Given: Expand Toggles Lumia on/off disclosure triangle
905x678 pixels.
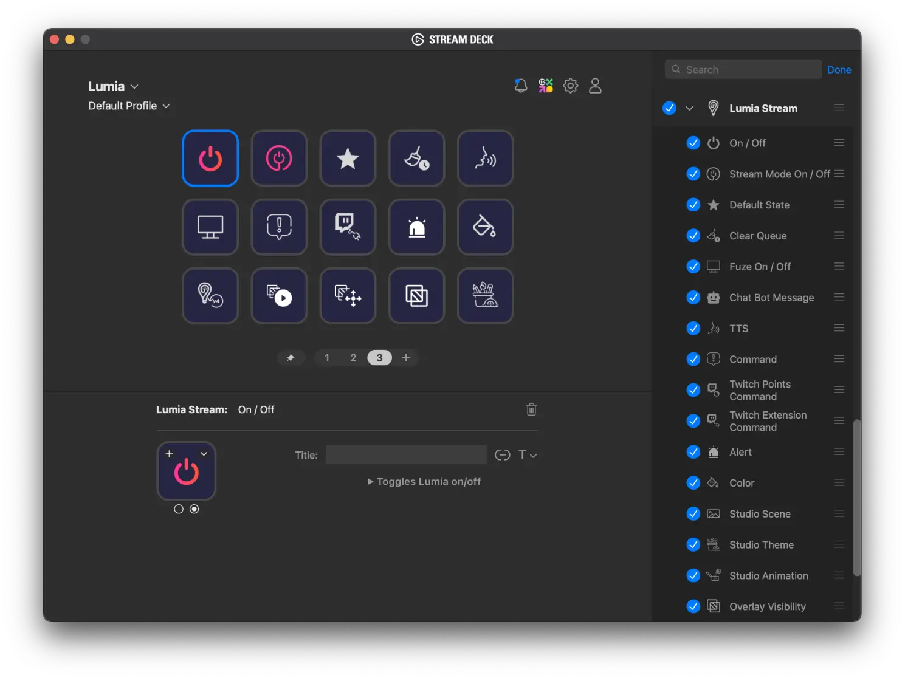Looking at the screenshot, I should click(370, 482).
